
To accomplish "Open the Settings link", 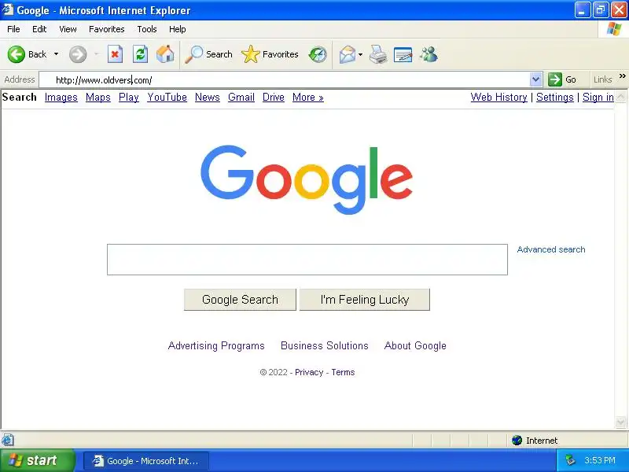I will 555,97.
